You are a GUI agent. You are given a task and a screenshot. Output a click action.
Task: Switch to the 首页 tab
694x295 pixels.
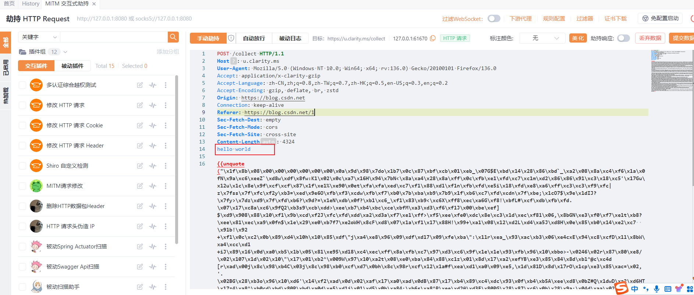click(9, 4)
